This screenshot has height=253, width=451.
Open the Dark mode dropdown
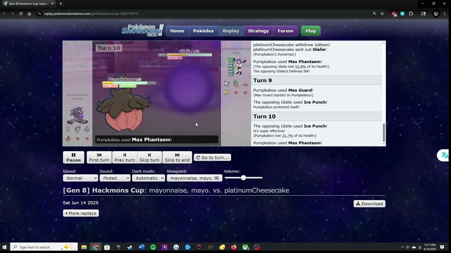[148, 178]
